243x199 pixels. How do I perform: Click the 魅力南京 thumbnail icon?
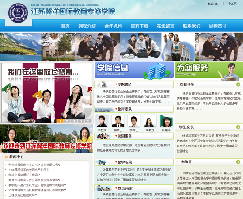(103, 188)
